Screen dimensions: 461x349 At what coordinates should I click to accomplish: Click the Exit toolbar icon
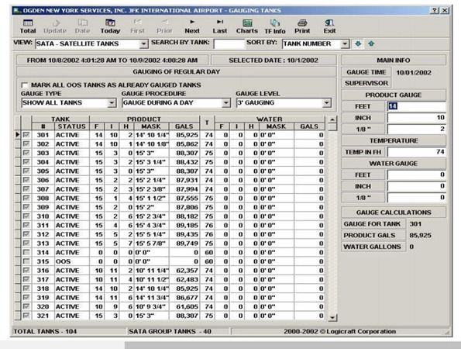pos(329,26)
